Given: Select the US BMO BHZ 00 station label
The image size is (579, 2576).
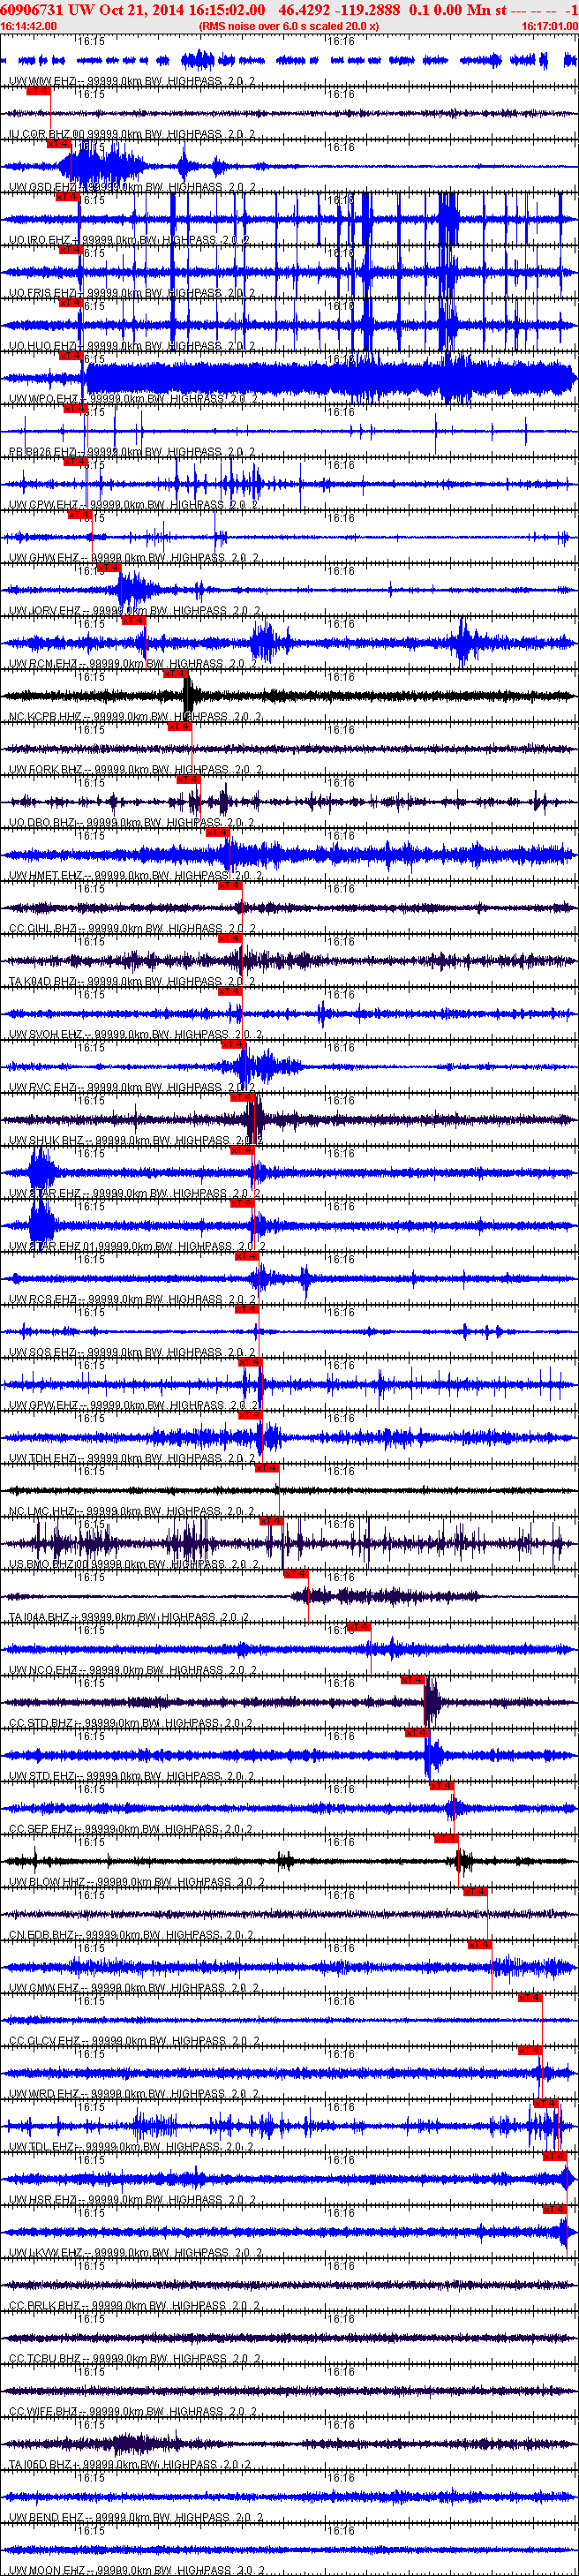Looking at the screenshot, I should coord(132,1565).
